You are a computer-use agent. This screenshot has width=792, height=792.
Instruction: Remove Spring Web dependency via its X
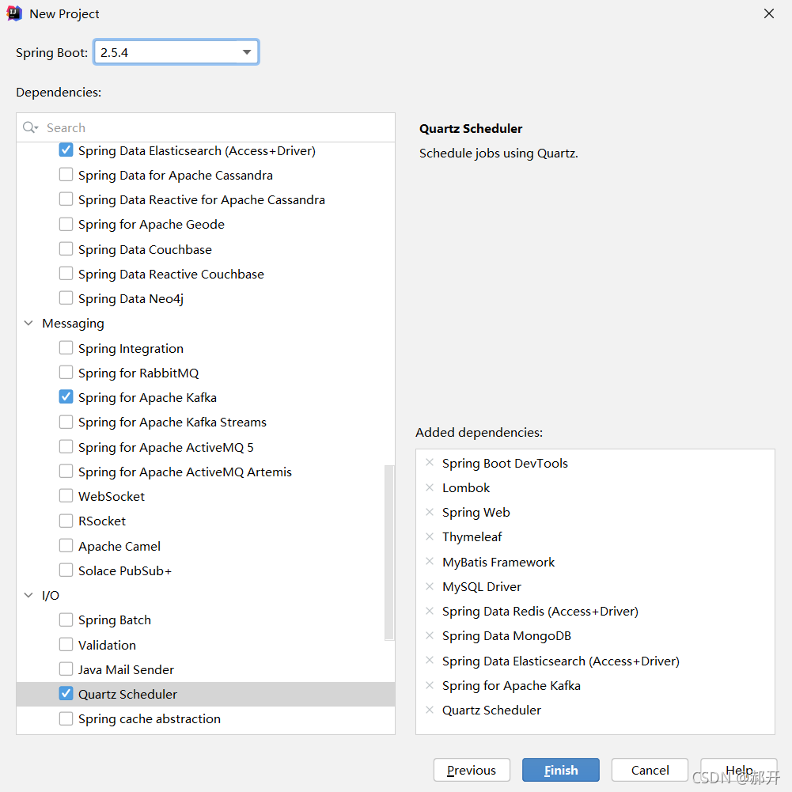(x=430, y=512)
